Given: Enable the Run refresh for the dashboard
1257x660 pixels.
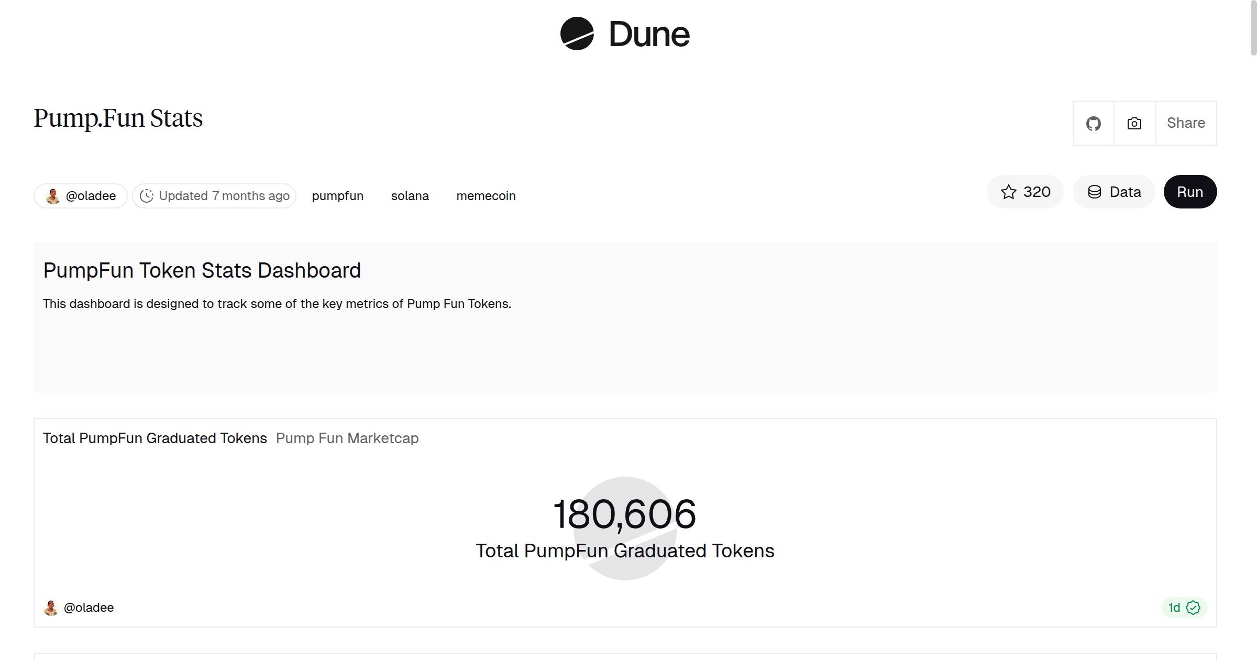Looking at the screenshot, I should (x=1190, y=192).
